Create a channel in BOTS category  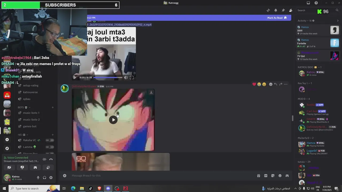click(53, 107)
